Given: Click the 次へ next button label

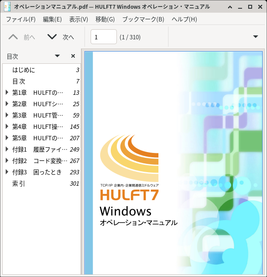Looking at the screenshot, I should [x=68, y=37].
